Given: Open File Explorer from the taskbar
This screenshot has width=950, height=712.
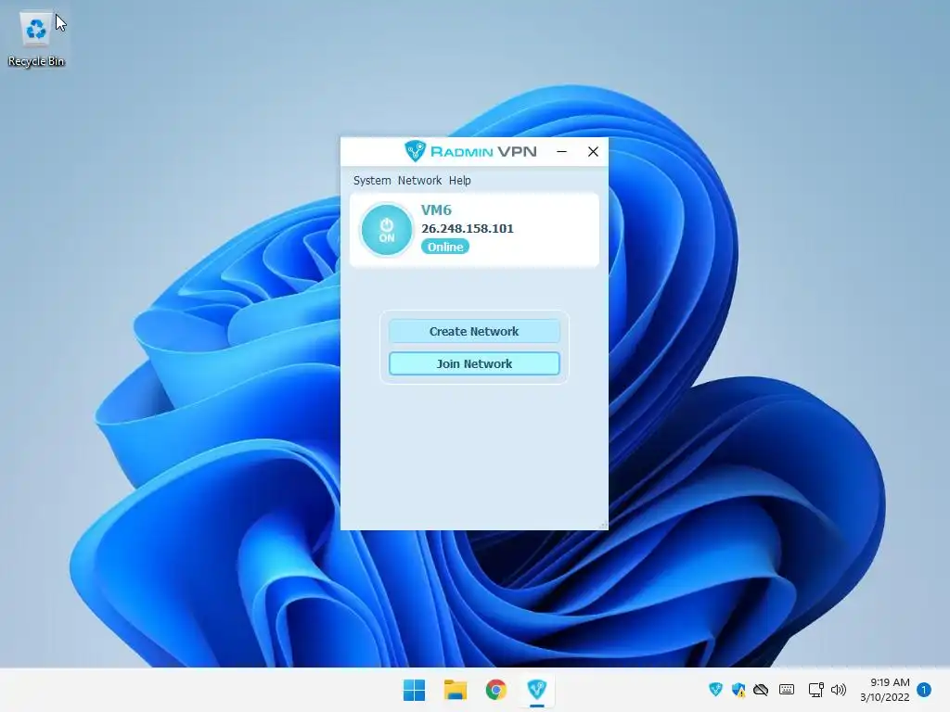Looking at the screenshot, I should click(455, 690).
